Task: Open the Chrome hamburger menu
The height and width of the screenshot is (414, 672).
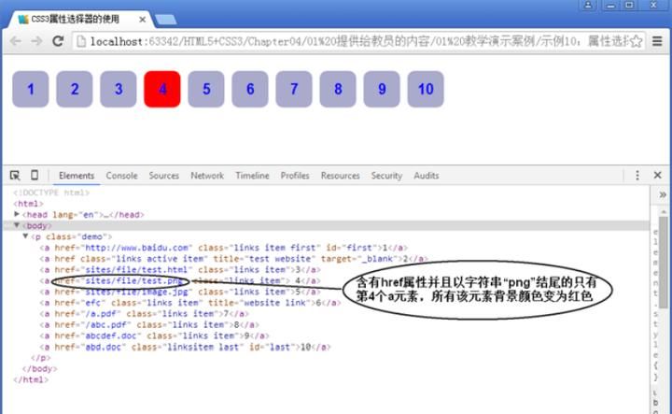Action: click(657, 41)
